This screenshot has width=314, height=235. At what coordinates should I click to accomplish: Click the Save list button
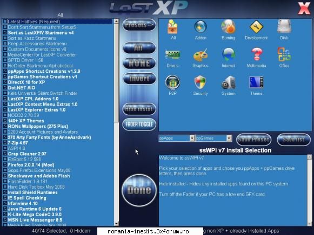point(293,140)
